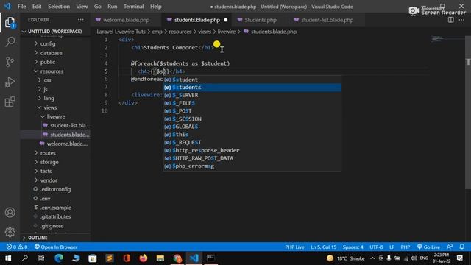The height and width of the screenshot is (265, 471).
Task: Expand the database folder
Action: click(x=51, y=53)
